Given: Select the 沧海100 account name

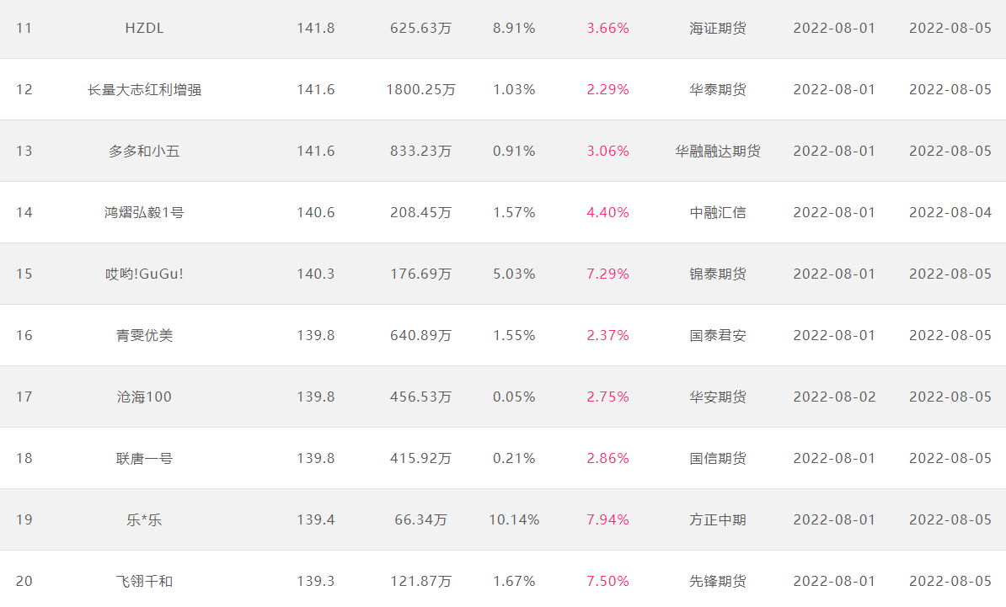Looking at the screenshot, I should [x=144, y=397].
